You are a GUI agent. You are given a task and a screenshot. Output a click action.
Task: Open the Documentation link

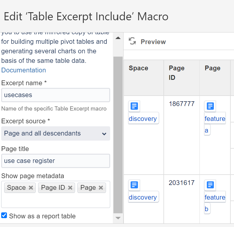pos(24,70)
